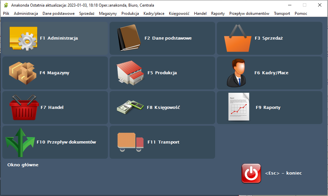Click the <Esc> – koniec text

coord(283,173)
